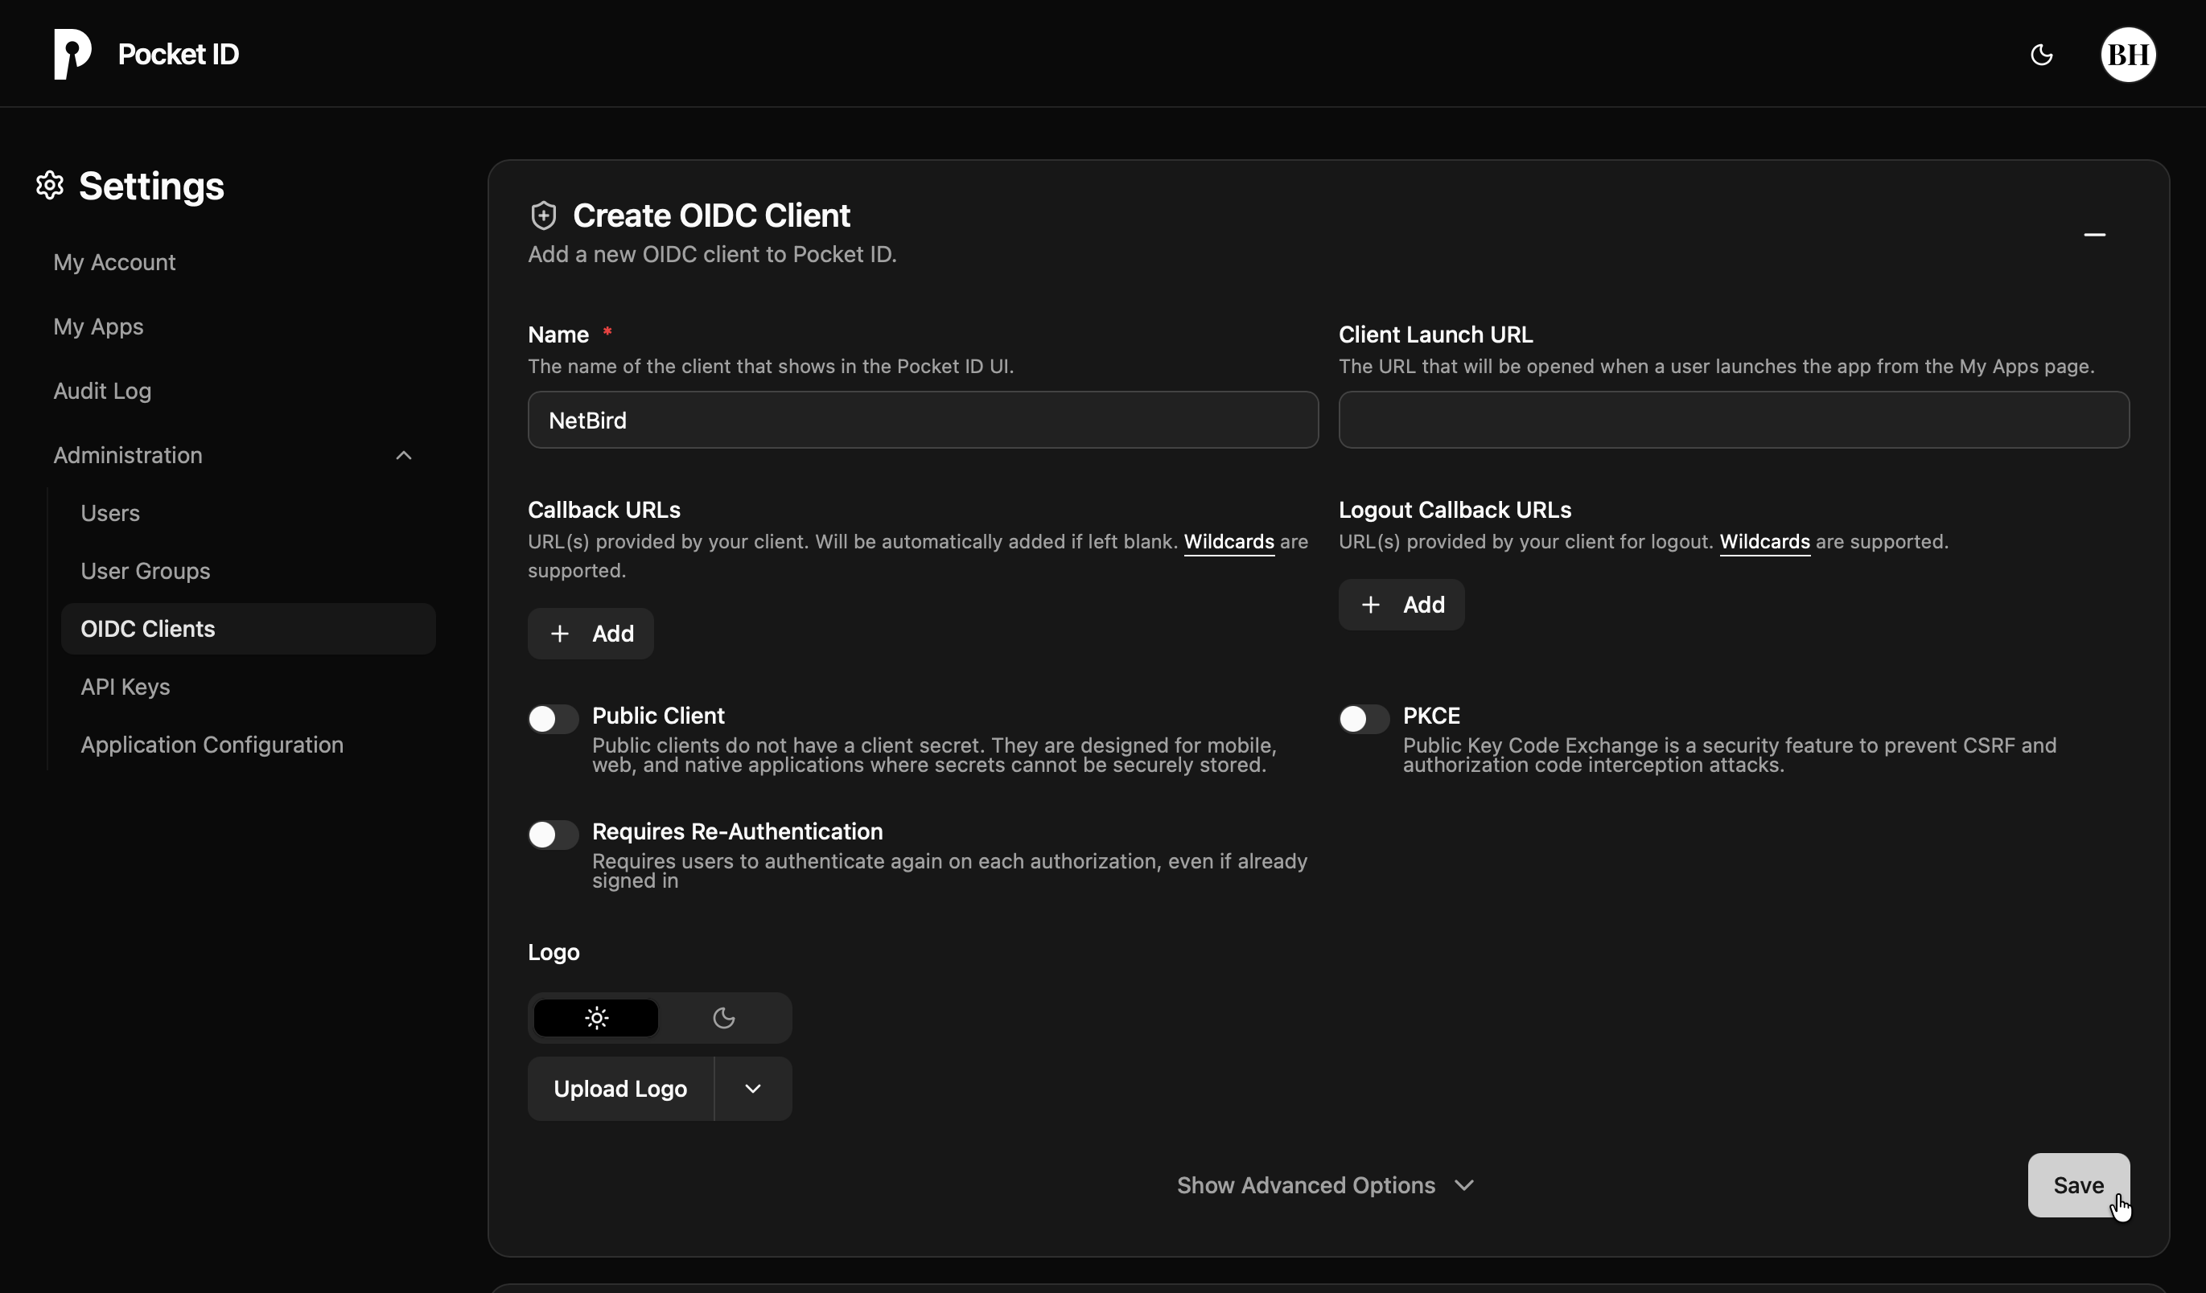Click the Pocket ID logo
Image resolution: width=2206 pixels, height=1293 pixels.
[73, 53]
